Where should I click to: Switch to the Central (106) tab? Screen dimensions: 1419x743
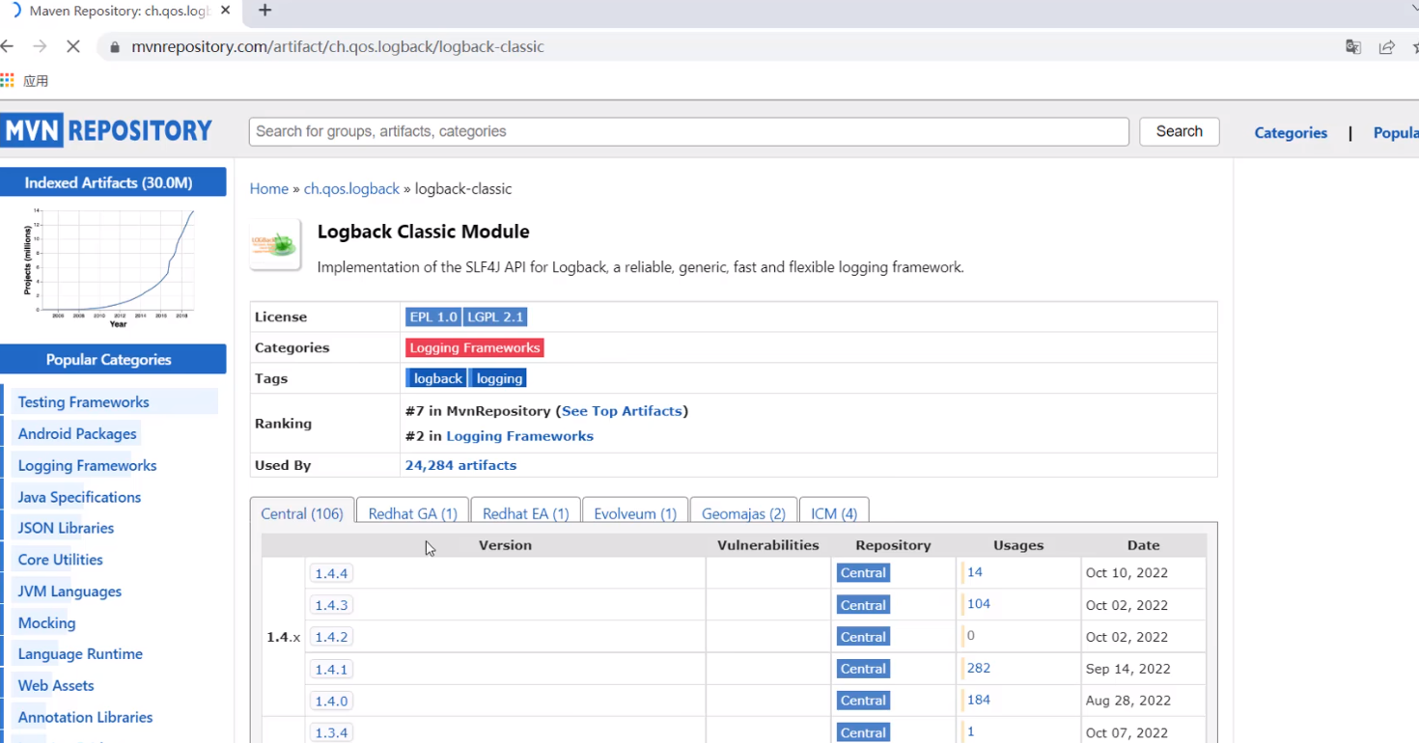click(x=302, y=513)
